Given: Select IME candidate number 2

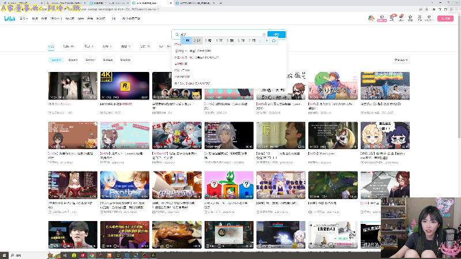Looking at the screenshot, I should pyautogui.click(x=197, y=40).
